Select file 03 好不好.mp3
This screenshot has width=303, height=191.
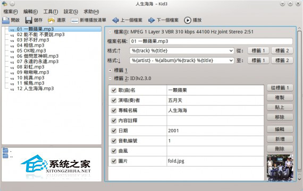pos(33,40)
